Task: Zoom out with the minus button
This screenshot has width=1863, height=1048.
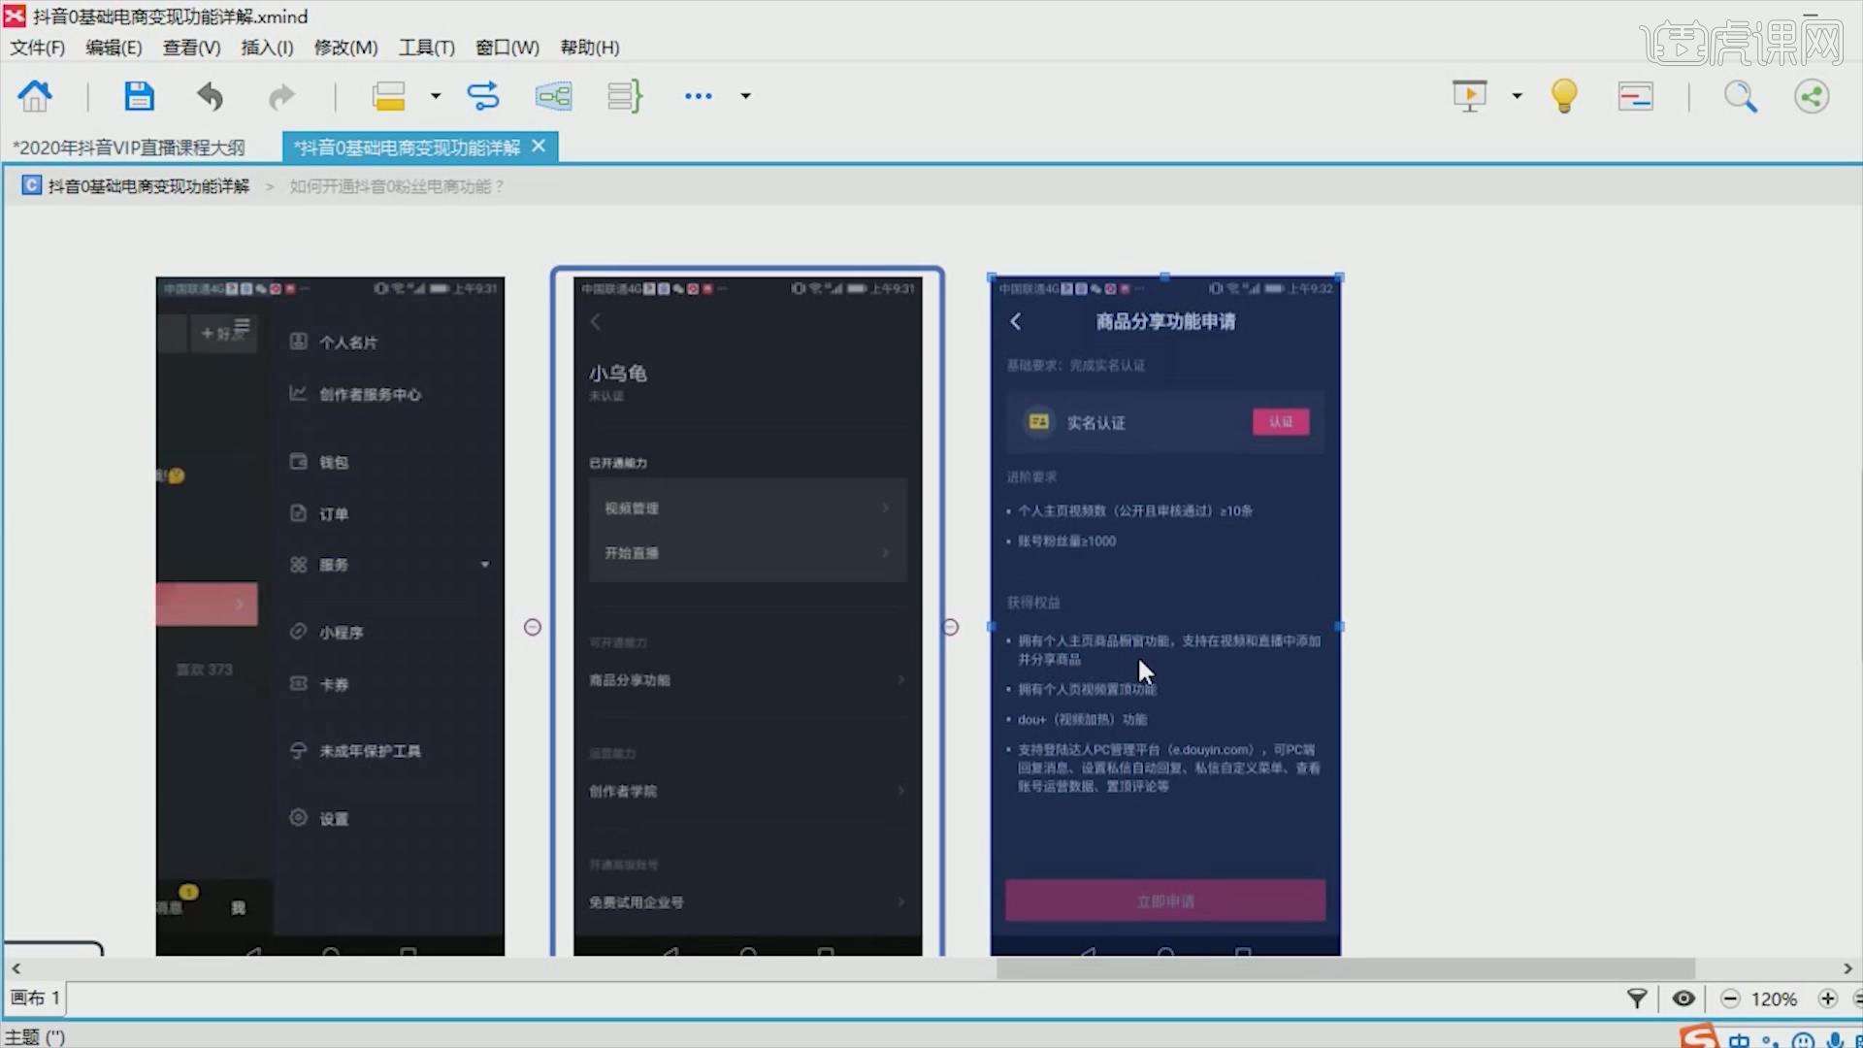Action: (x=1730, y=999)
